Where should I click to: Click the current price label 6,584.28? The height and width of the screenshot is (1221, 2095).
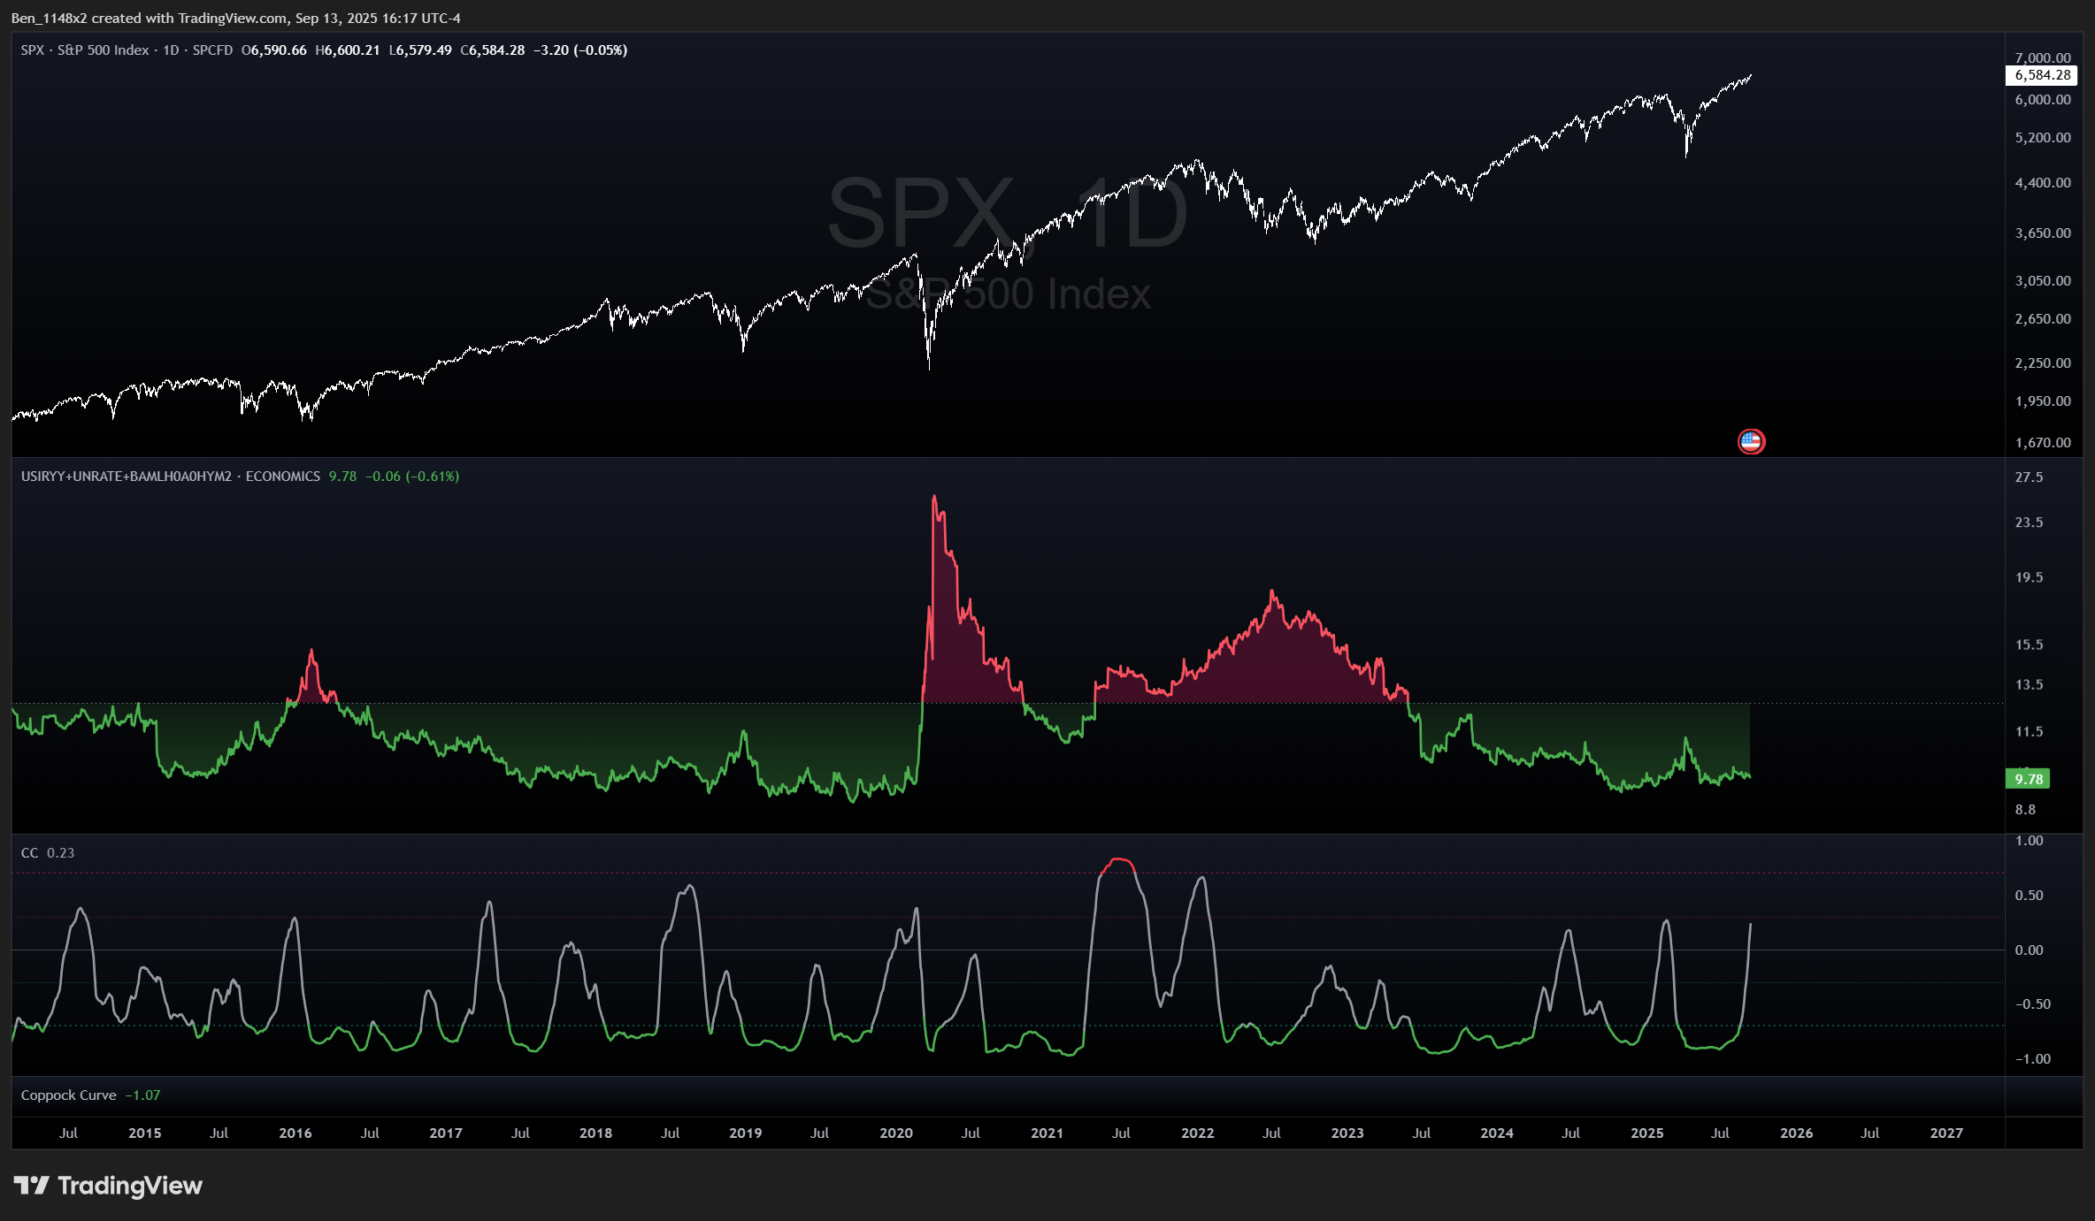click(x=2042, y=75)
